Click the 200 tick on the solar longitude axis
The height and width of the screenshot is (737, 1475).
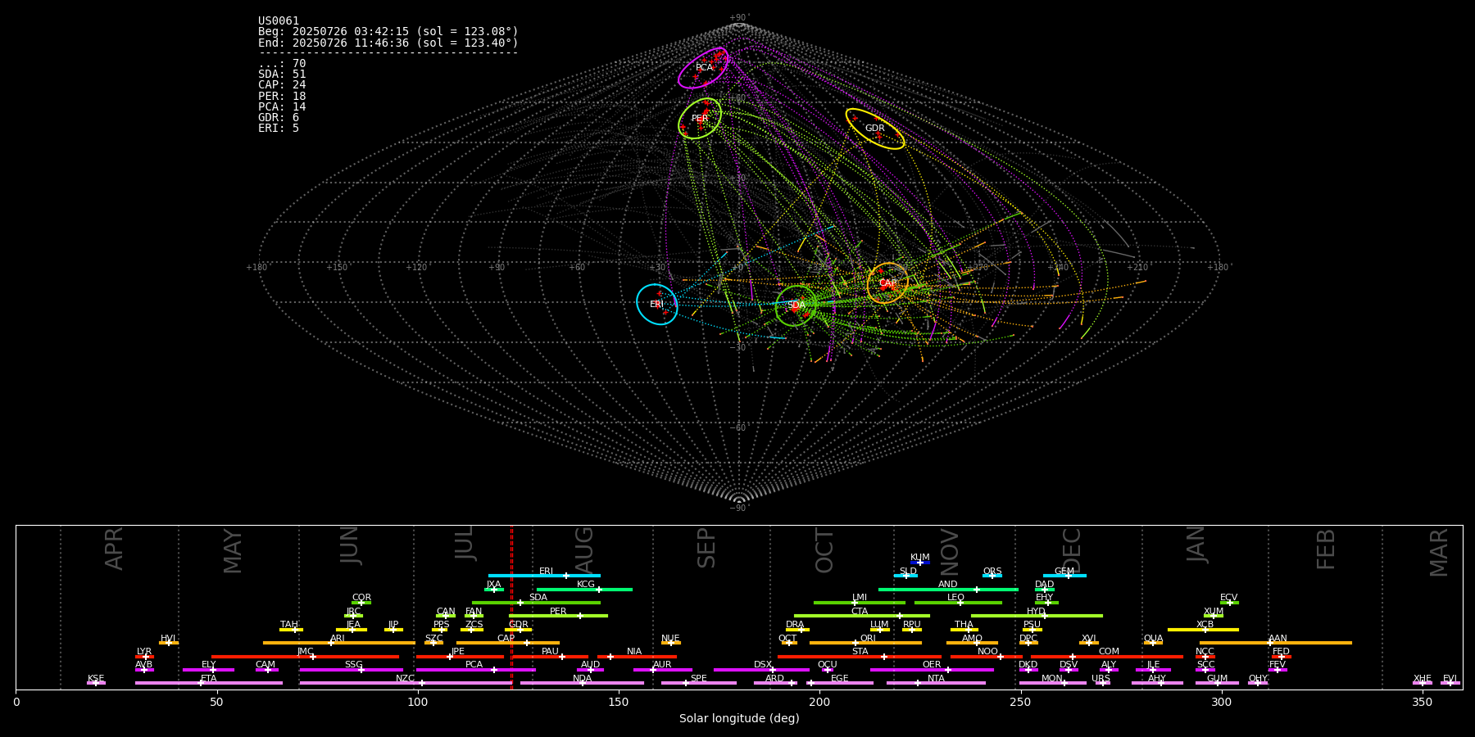pyautogui.click(x=819, y=702)
